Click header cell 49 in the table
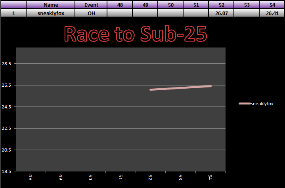This screenshot has height=188, width=285. coord(145,5)
